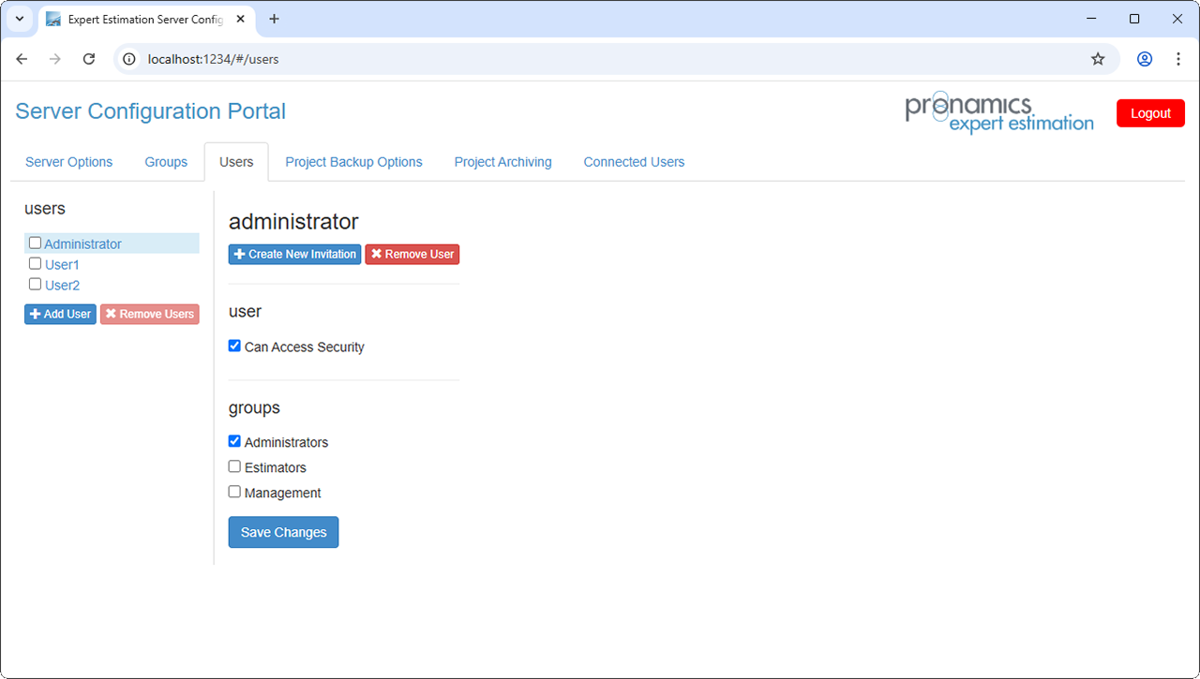Uncheck the Can Access Security checkbox

234,346
